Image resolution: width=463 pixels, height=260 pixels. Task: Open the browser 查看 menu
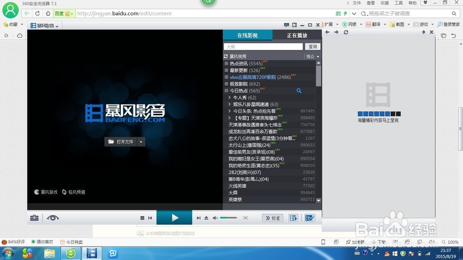[370, 3]
